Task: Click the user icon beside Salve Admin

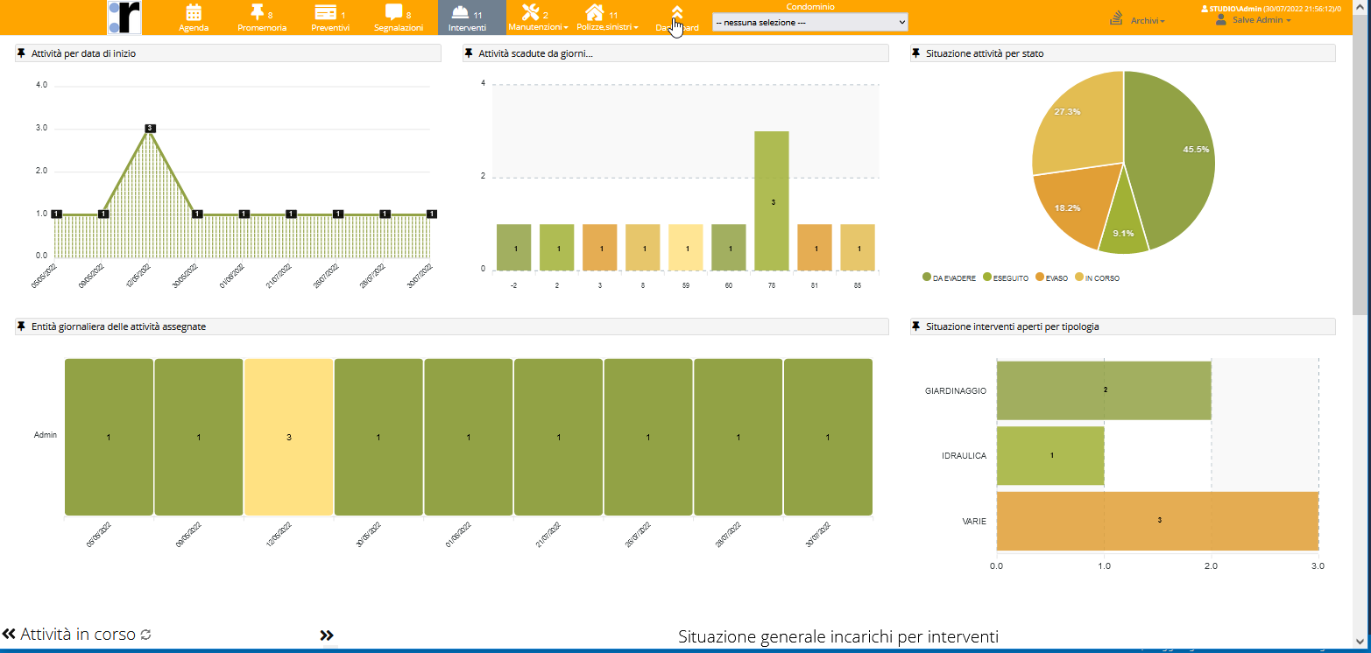Action: [x=1221, y=19]
